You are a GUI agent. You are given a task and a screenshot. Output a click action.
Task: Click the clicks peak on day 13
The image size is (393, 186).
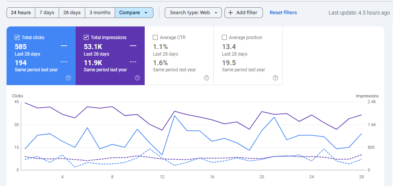click(x=175, y=115)
